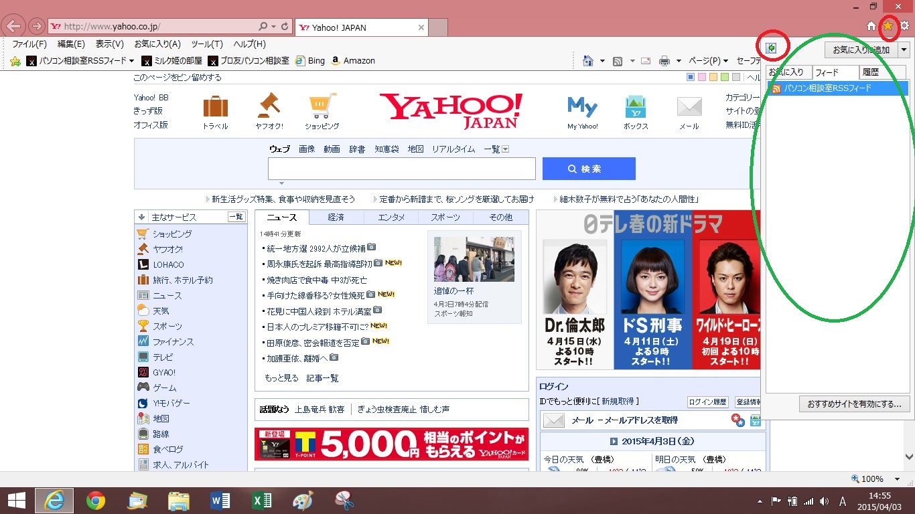Click おすすめサイトを有効にする... button

(x=855, y=404)
